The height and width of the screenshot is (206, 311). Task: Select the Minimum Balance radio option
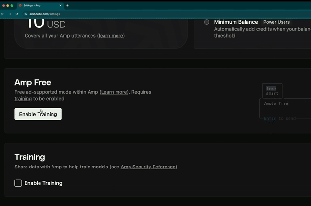coord(207,22)
